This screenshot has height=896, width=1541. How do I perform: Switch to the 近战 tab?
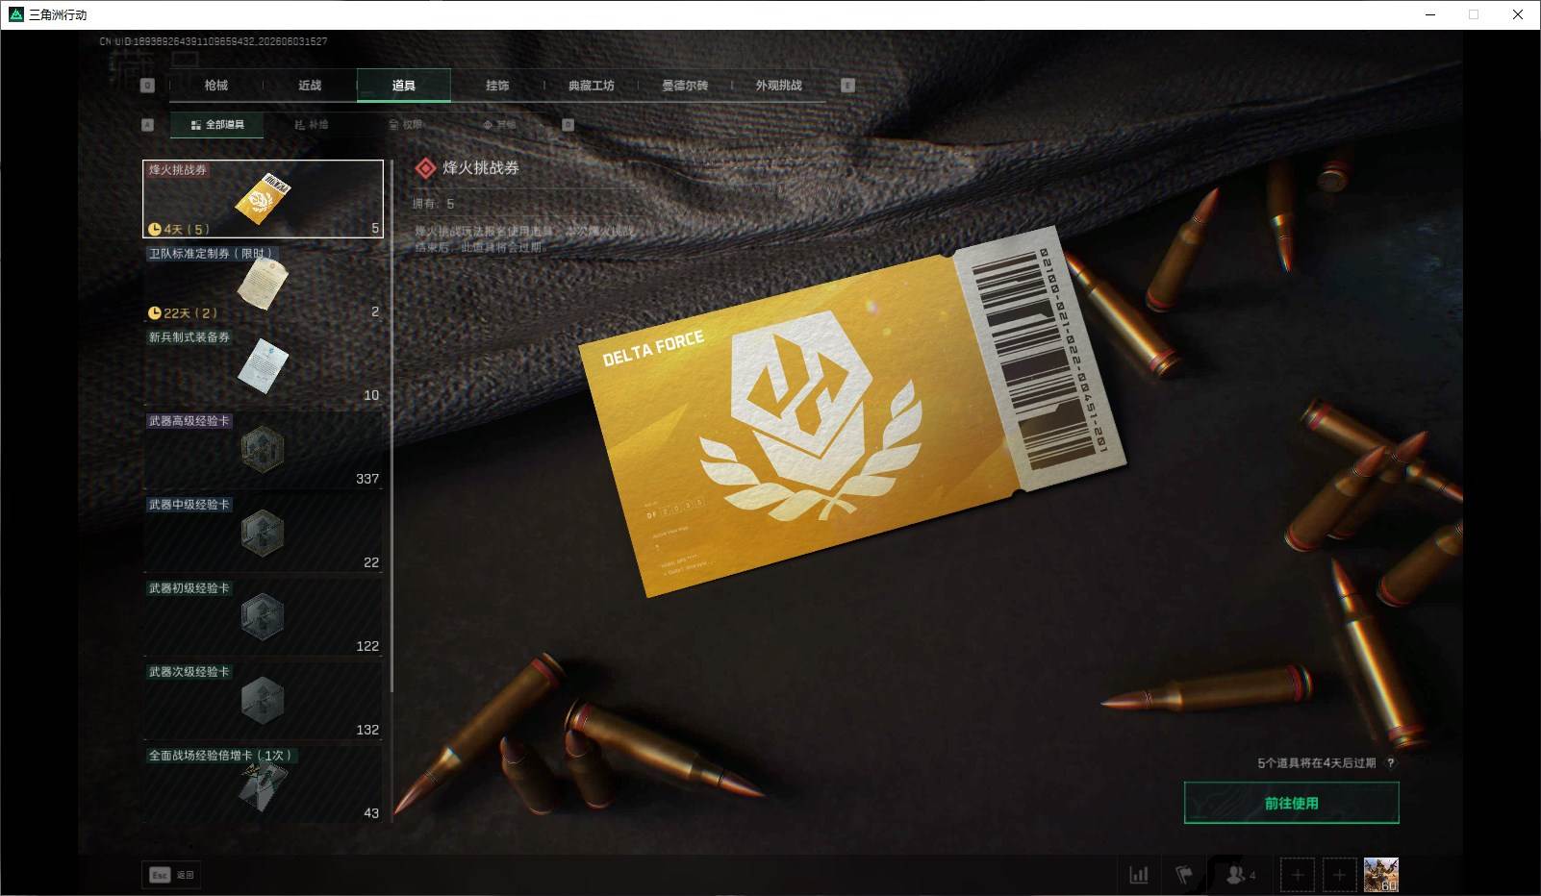pyautogui.click(x=310, y=86)
